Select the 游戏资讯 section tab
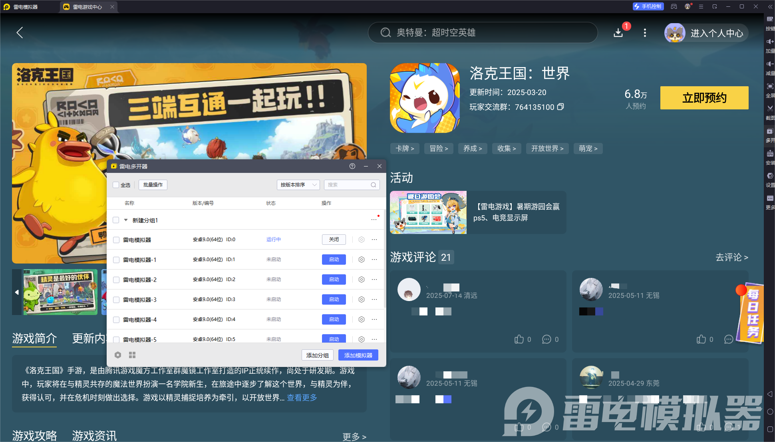This screenshot has height=442, width=775. pos(93,436)
